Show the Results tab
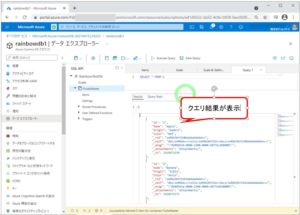This screenshot has height=215, width=300. click(x=138, y=97)
